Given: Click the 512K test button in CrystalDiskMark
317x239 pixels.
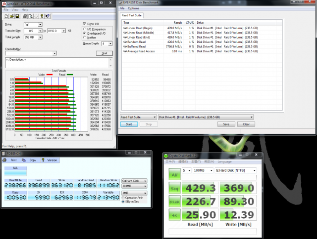Looking at the screenshot, I should pyautogui.click(x=174, y=201).
